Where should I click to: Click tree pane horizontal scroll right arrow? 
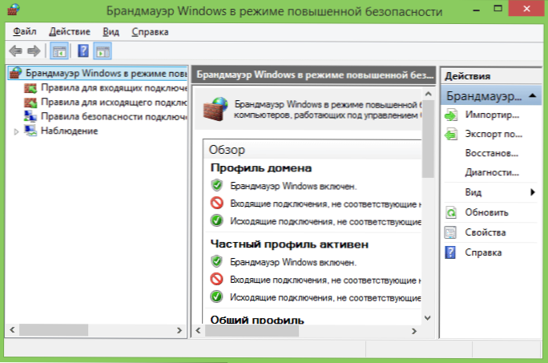pos(179,330)
